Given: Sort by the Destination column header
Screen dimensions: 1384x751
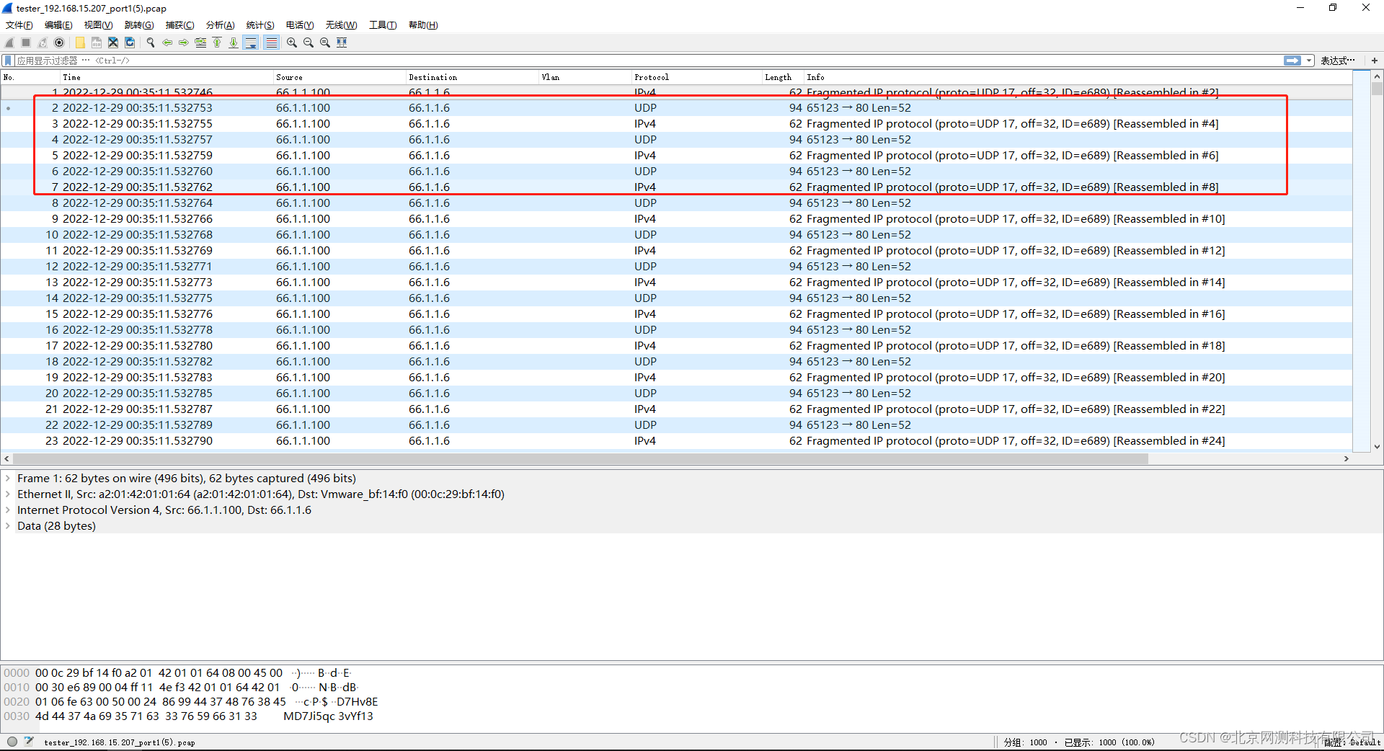Looking at the screenshot, I should (472, 77).
